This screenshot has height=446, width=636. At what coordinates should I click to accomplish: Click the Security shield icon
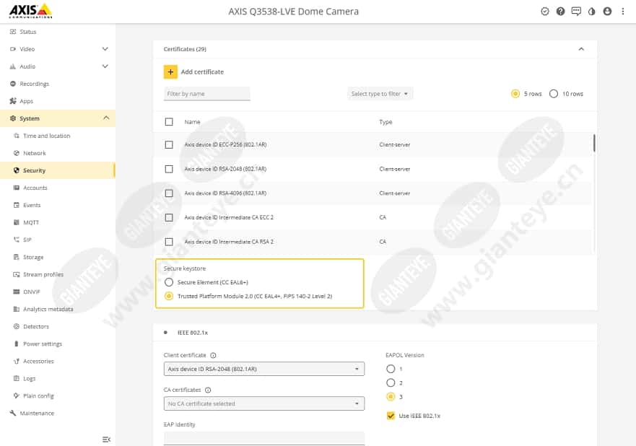(x=16, y=170)
